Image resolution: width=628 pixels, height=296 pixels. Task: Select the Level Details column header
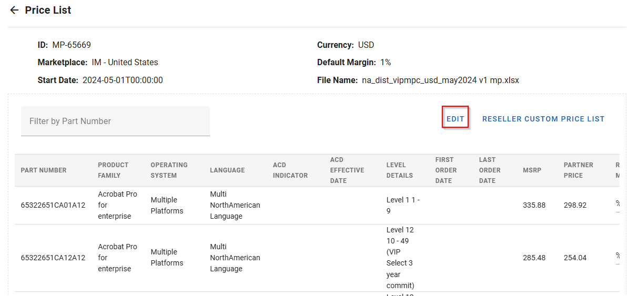(x=399, y=170)
